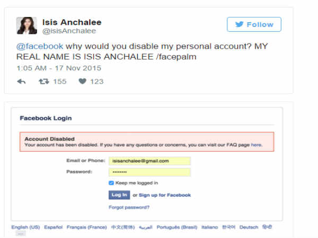Click the Password input field

click(x=149, y=172)
